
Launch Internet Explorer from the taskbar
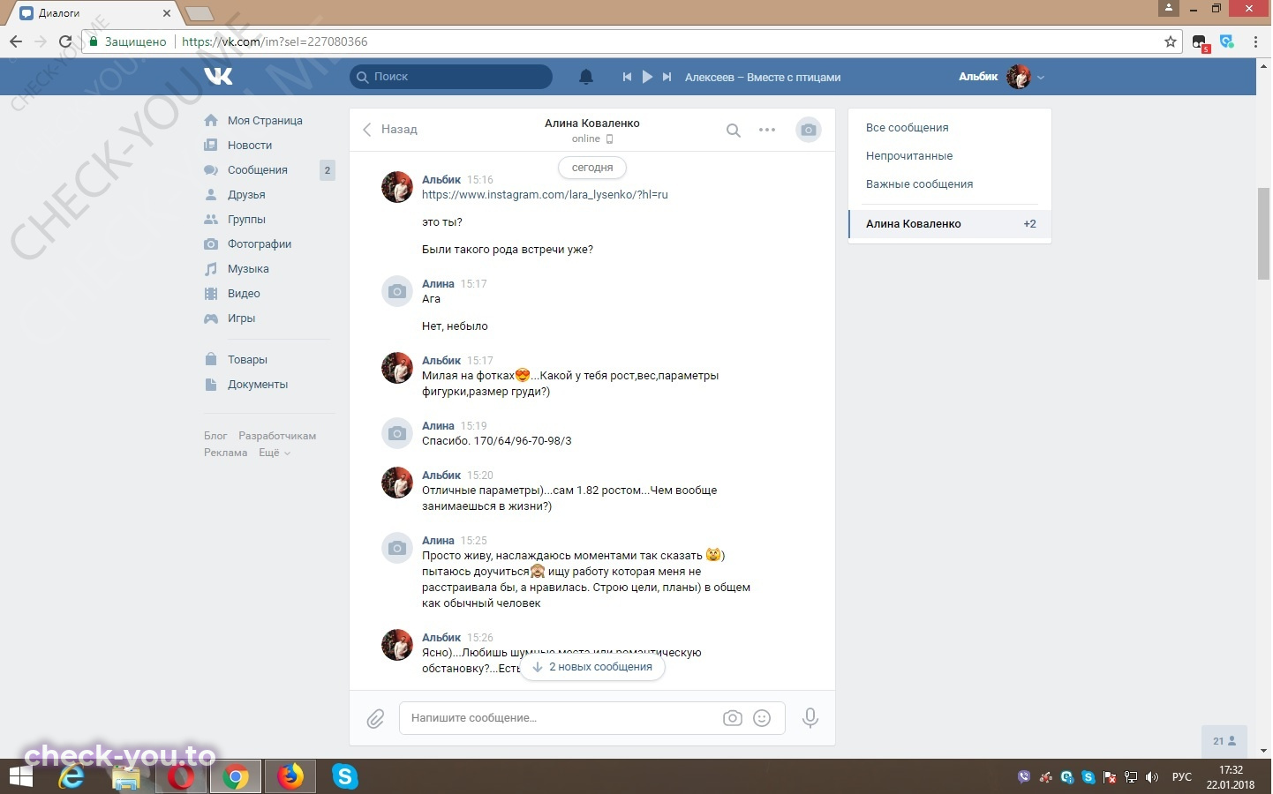click(72, 777)
